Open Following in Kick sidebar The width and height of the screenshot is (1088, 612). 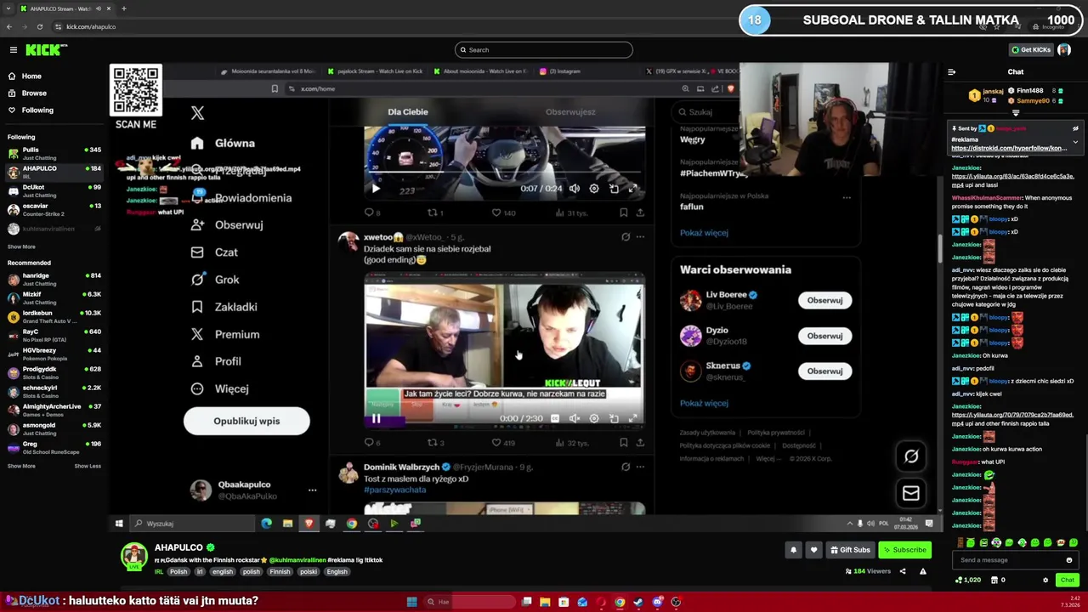click(37, 110)
